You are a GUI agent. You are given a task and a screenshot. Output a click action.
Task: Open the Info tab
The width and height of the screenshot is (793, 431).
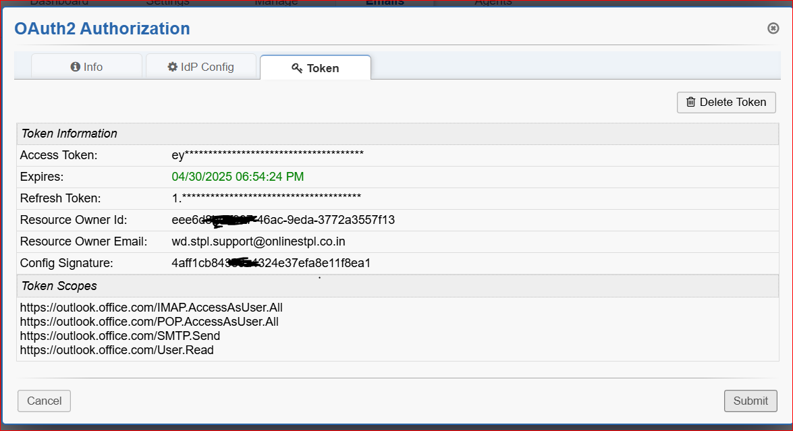tap(87, 67)
